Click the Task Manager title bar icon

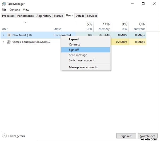(x=4, y=4)
